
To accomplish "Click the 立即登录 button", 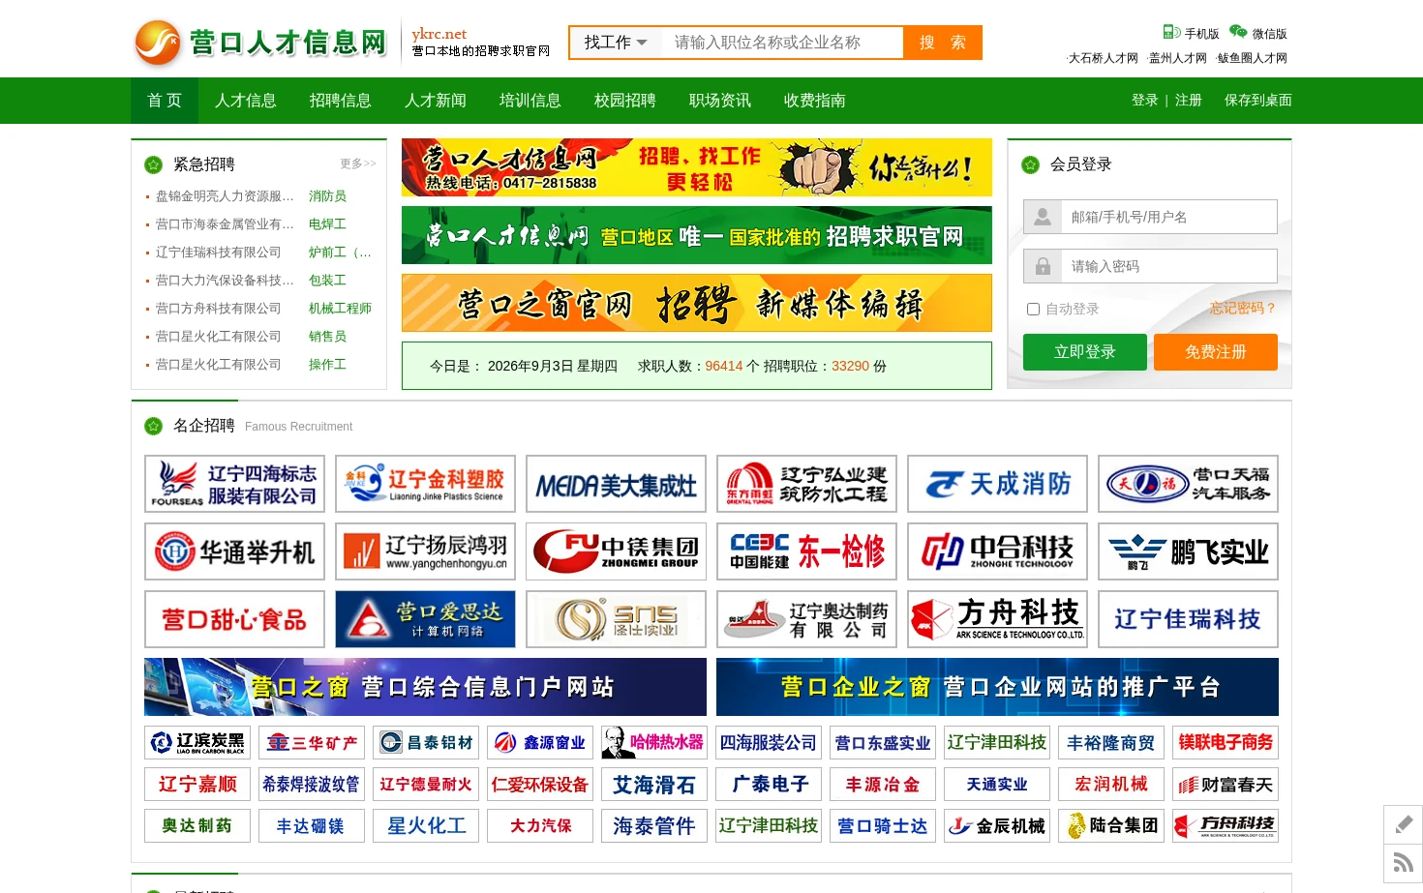I will tap(1085, 352).
